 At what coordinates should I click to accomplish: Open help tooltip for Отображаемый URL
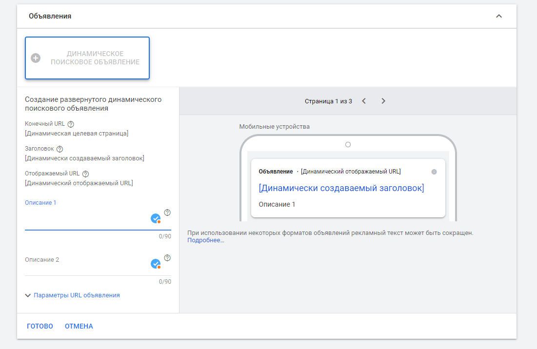[85, 174]
